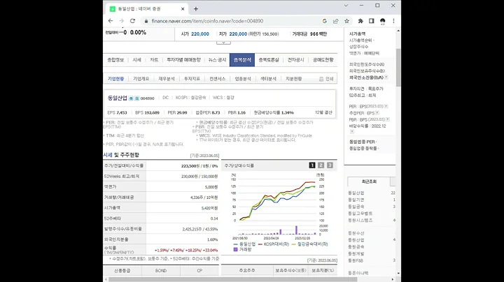Switch to the 컨센서스 sub-tab
The width and height of the screenshot is (504, 282).
coord(217,79)
